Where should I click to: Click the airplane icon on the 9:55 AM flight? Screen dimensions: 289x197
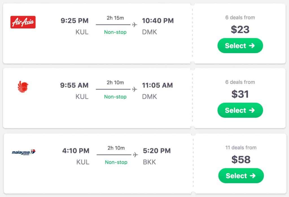(x=135, y=89)
